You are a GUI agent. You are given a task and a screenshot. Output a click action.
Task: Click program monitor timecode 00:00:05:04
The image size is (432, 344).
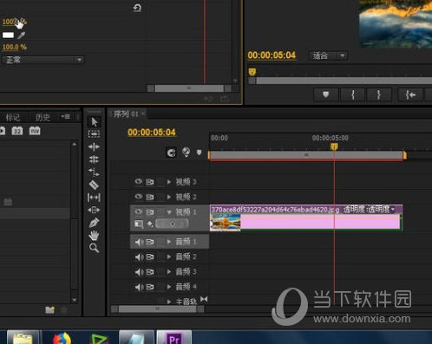click(272, 55)
